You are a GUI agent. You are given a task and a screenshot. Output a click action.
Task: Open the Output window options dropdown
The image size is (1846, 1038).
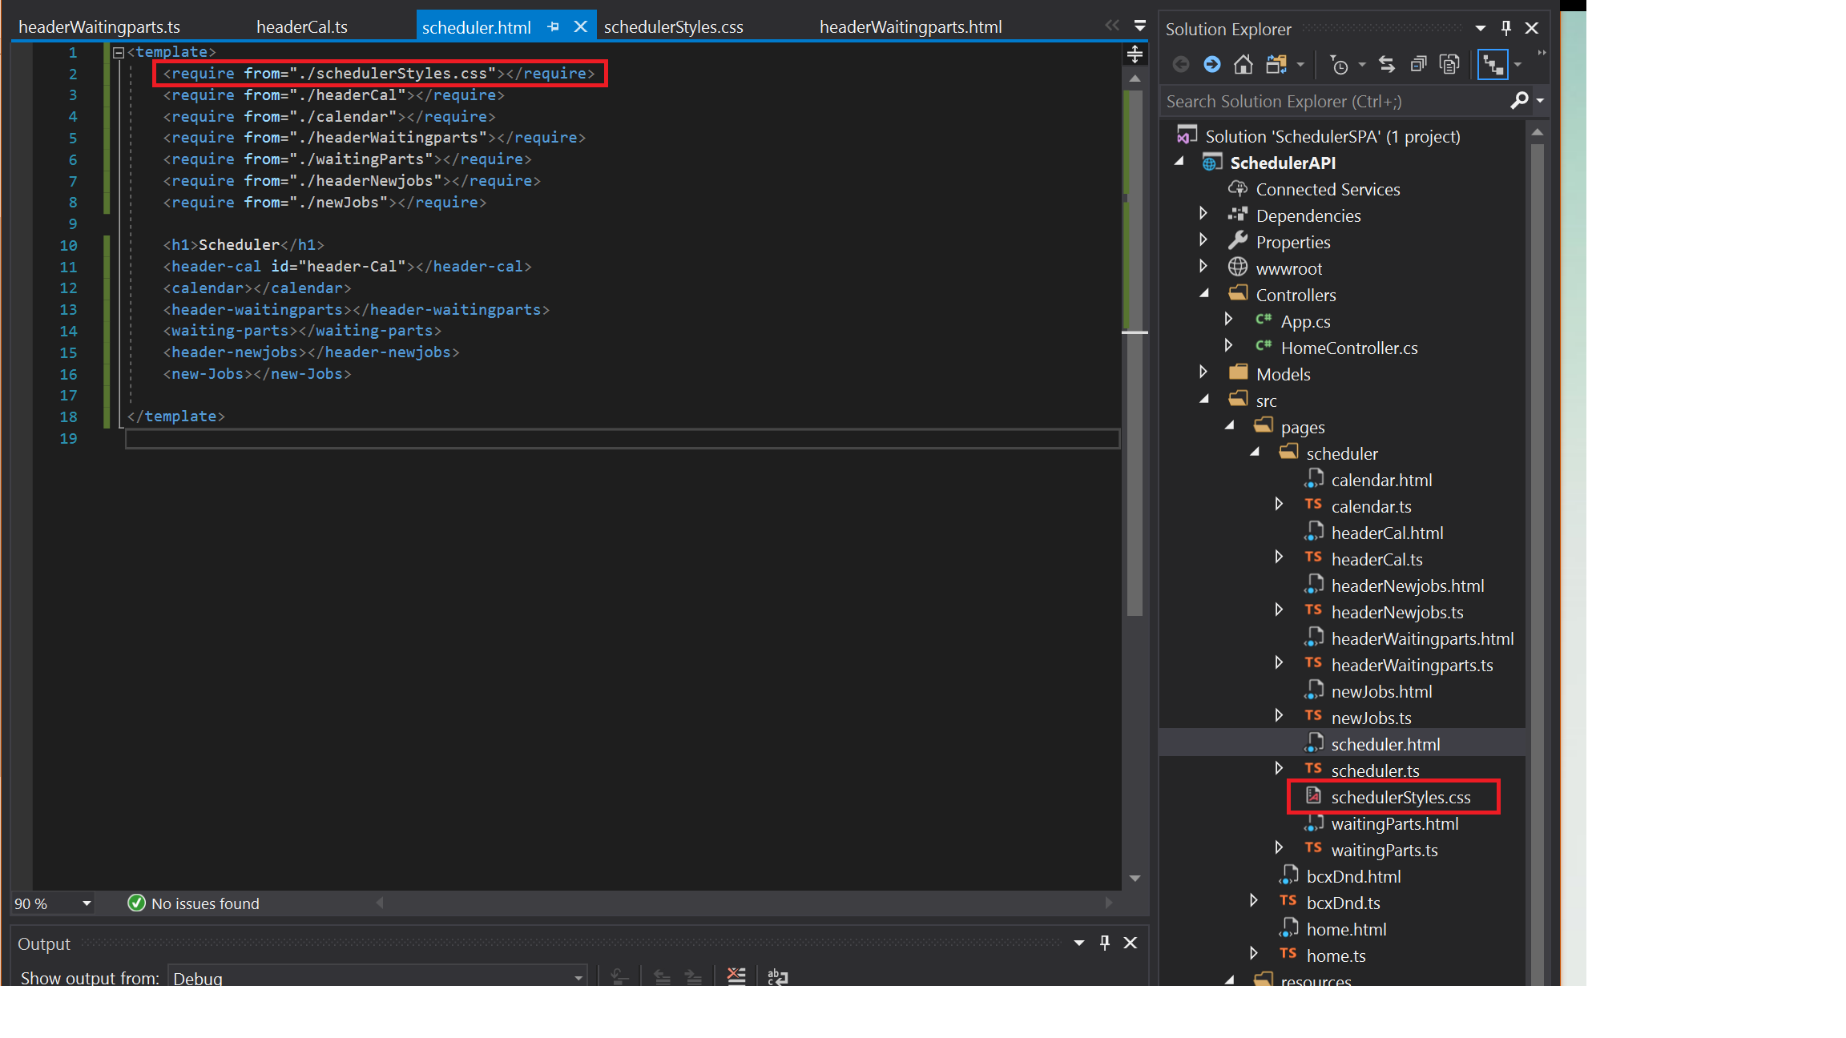click(1079, 943)
